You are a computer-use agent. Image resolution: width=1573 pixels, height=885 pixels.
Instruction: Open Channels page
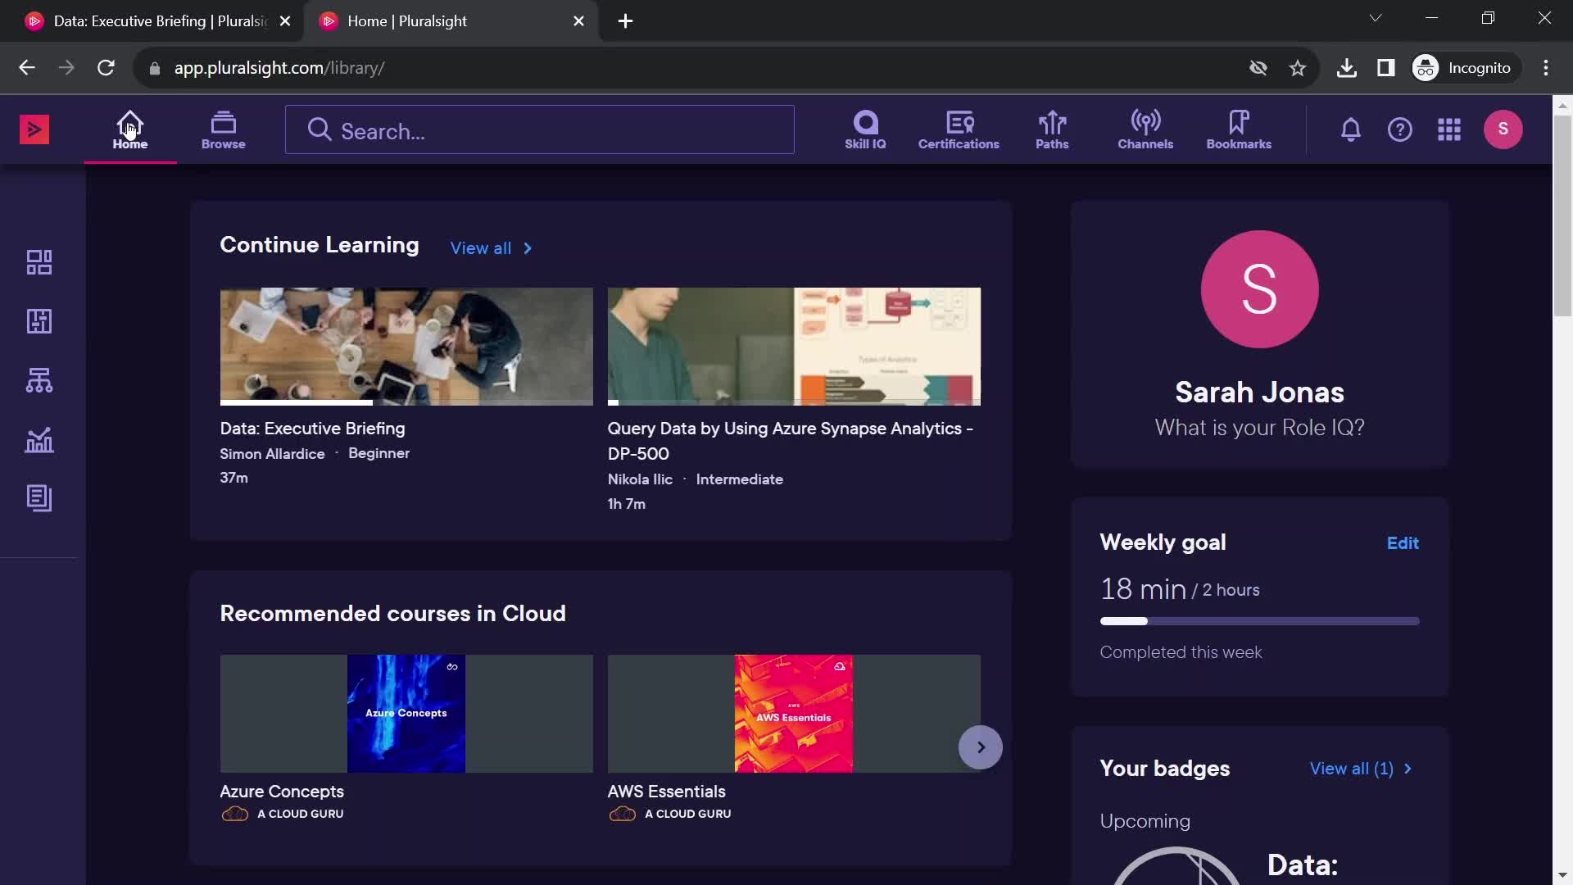tap(1145, 129)
